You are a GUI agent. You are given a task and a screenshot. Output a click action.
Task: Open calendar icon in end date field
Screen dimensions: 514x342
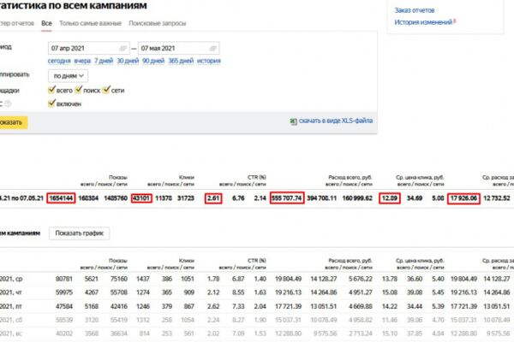tap(212, 49)
